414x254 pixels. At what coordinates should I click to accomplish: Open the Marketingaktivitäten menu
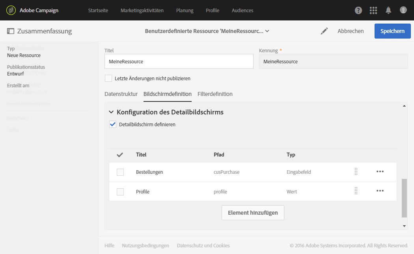[x=142, y=11]
